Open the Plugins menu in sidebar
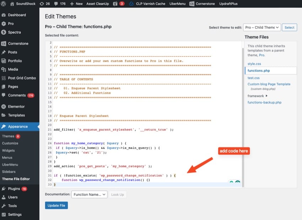 coord(14,189)
